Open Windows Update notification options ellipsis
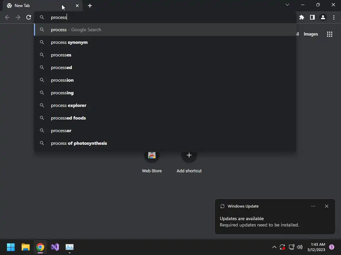 coord(313,206)
